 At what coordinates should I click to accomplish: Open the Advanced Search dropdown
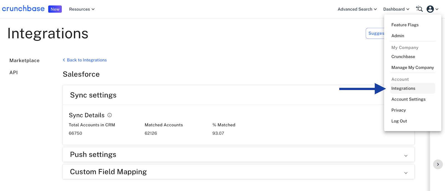click(357, 9)
